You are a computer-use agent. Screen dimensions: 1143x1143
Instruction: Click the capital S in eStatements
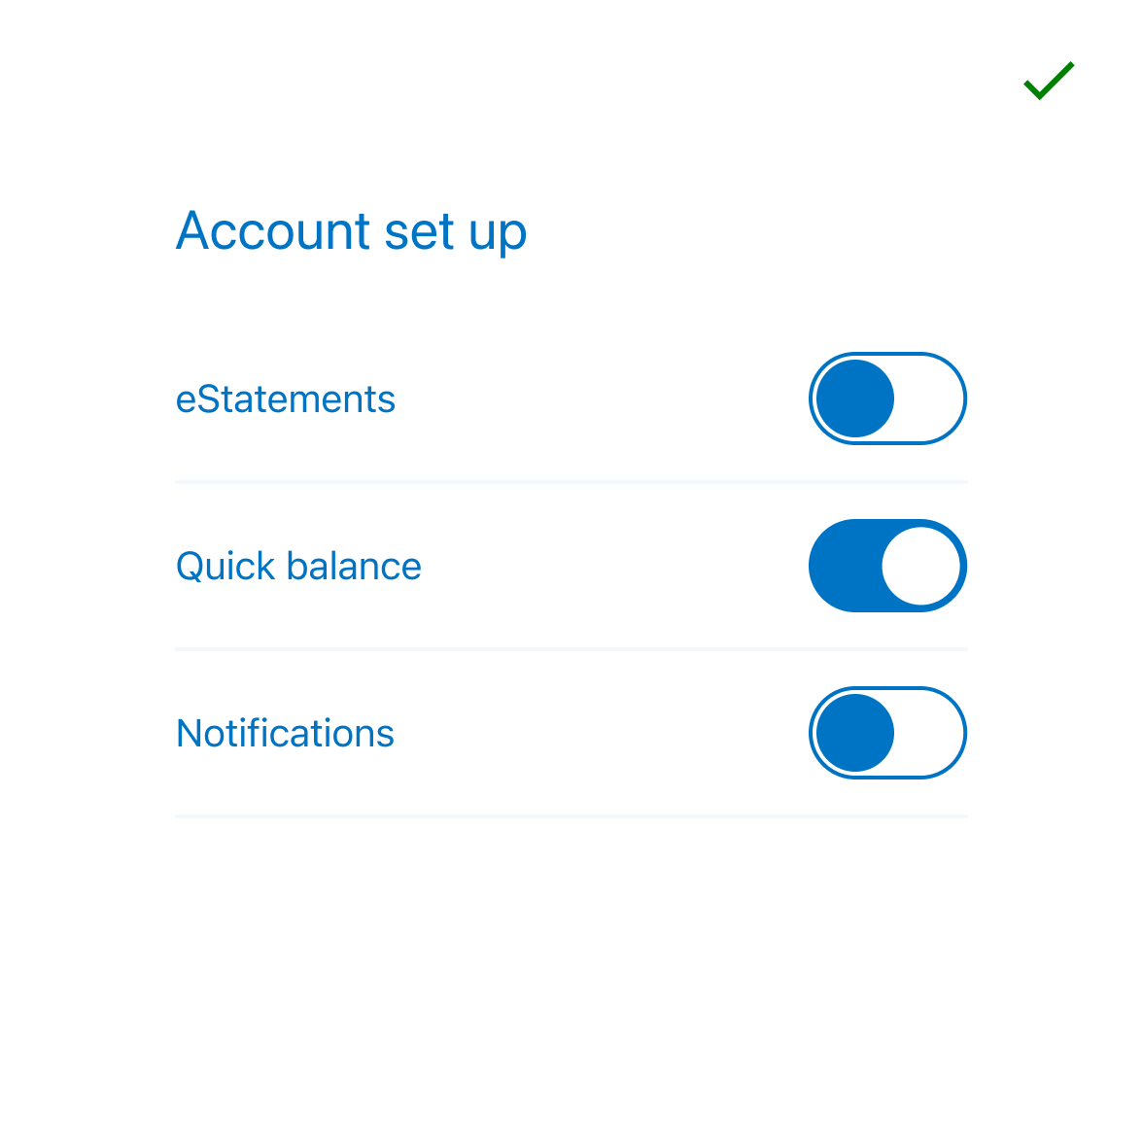(x=206, y=399)
